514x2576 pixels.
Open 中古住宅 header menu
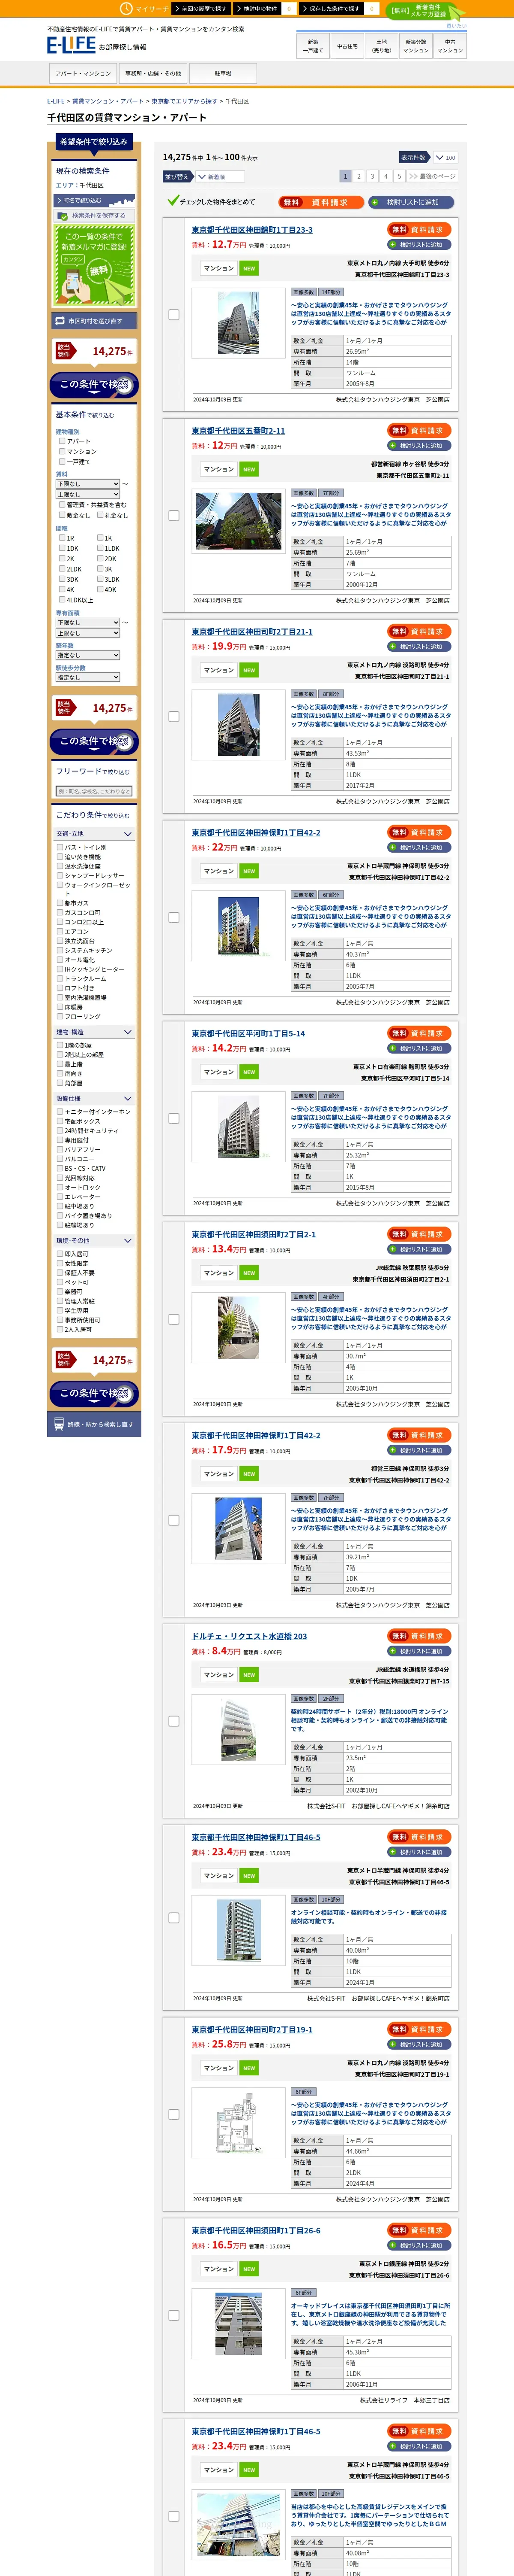(x=347, y=46)
